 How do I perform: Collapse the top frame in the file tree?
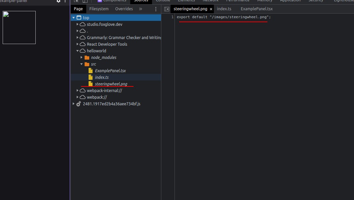click(74, 18)
